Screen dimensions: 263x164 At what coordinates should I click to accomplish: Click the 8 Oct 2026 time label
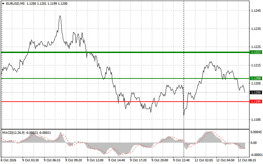pyautogui.click(x=8, y=160)
